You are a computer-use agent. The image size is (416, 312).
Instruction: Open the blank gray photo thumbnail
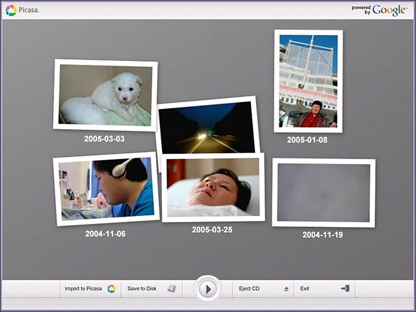coord(323,193)
